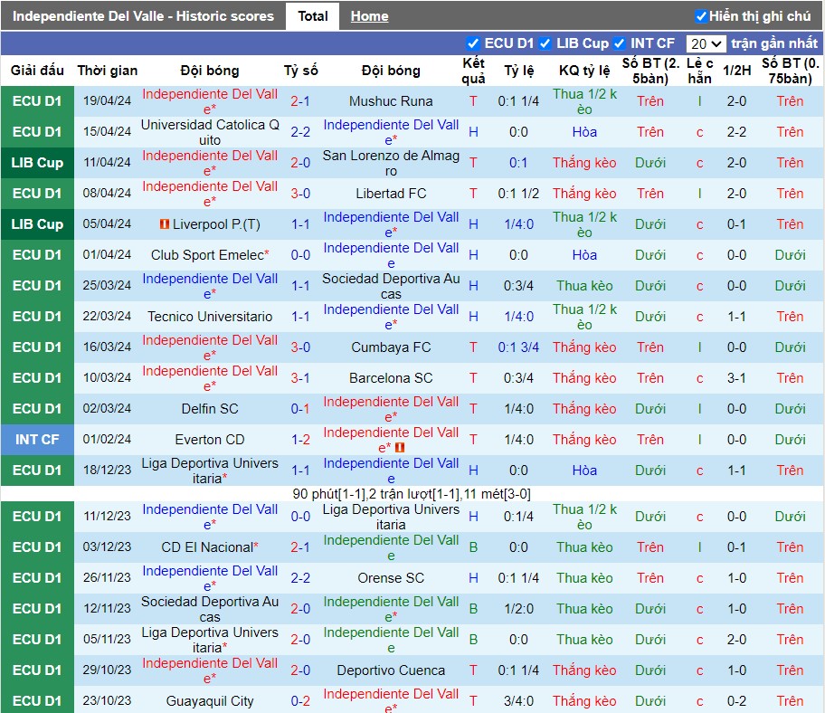Open Tecnico Universitario team link
The image size is (825, 713).
coord(210,317)
